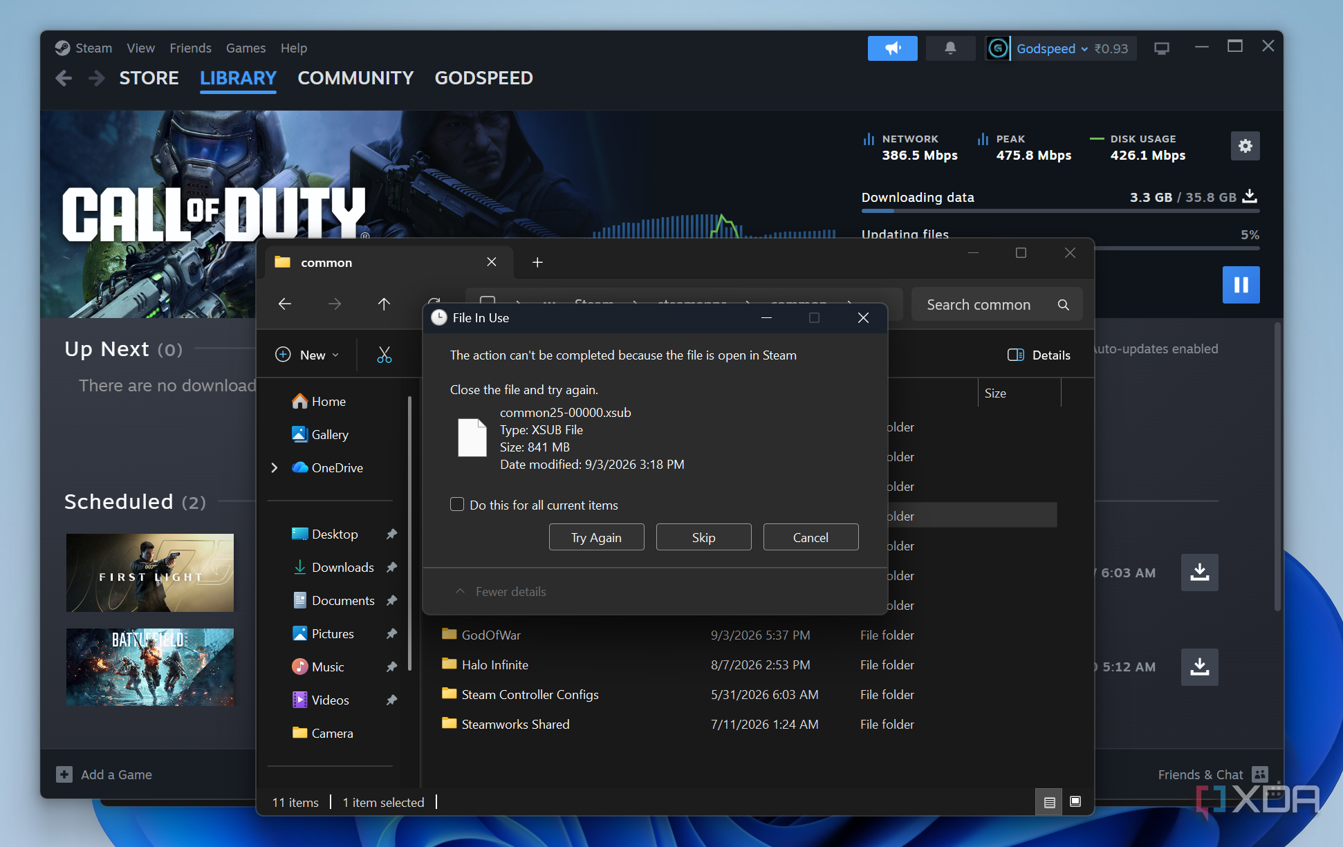This screenshot has height=847, width=1343.
Task: Click the Steam downloads page scrollbar
Action: (1277, 467)
